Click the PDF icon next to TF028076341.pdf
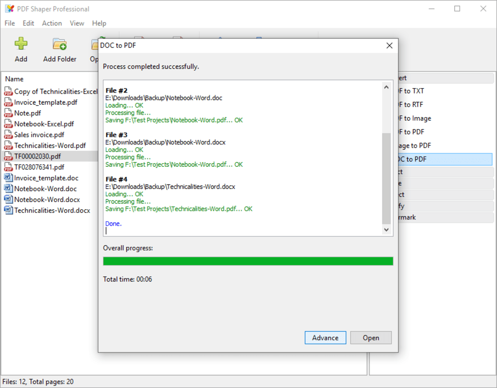Viewport: 497px width, 388px height. tap(8, 167)
